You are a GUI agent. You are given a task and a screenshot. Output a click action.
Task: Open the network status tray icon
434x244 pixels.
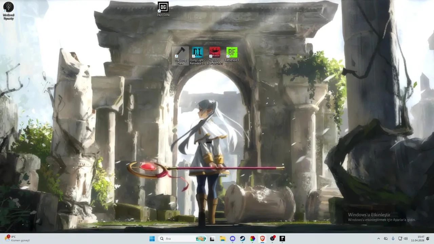400,239
